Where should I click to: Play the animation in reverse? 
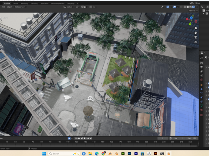tap(82, 138)
